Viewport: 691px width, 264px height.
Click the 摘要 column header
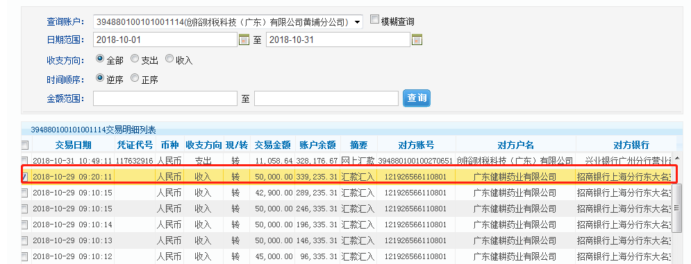click(x=358, y=145)
